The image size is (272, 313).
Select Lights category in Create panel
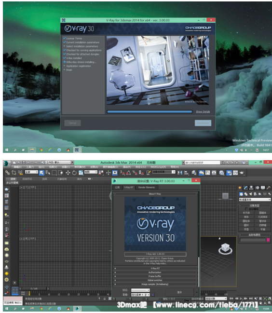coord(251,194)
